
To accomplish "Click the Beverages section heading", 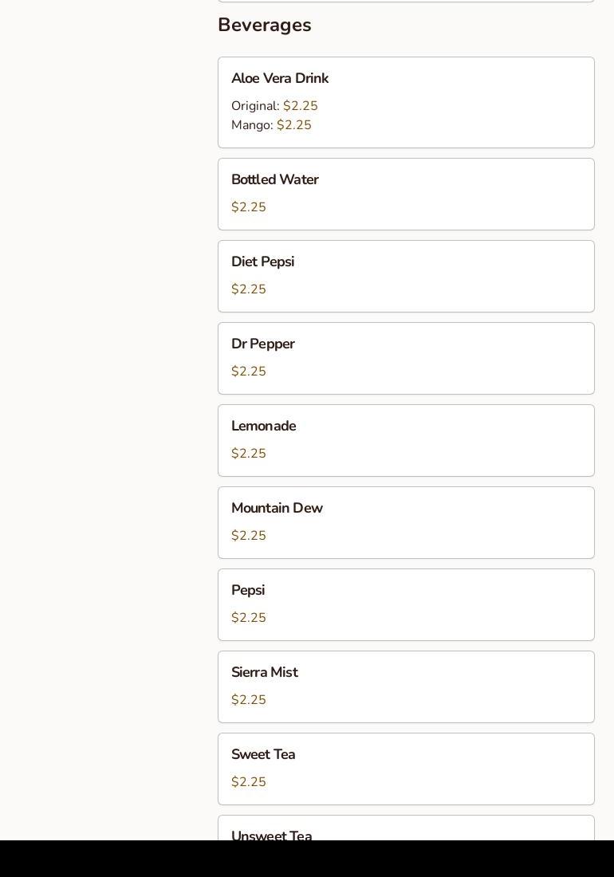I will pos(264,26).
